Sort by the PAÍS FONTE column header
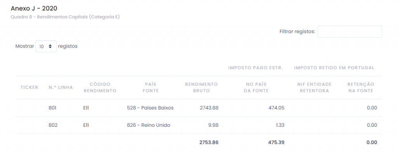398x152 pixels. tap(151, 87)
